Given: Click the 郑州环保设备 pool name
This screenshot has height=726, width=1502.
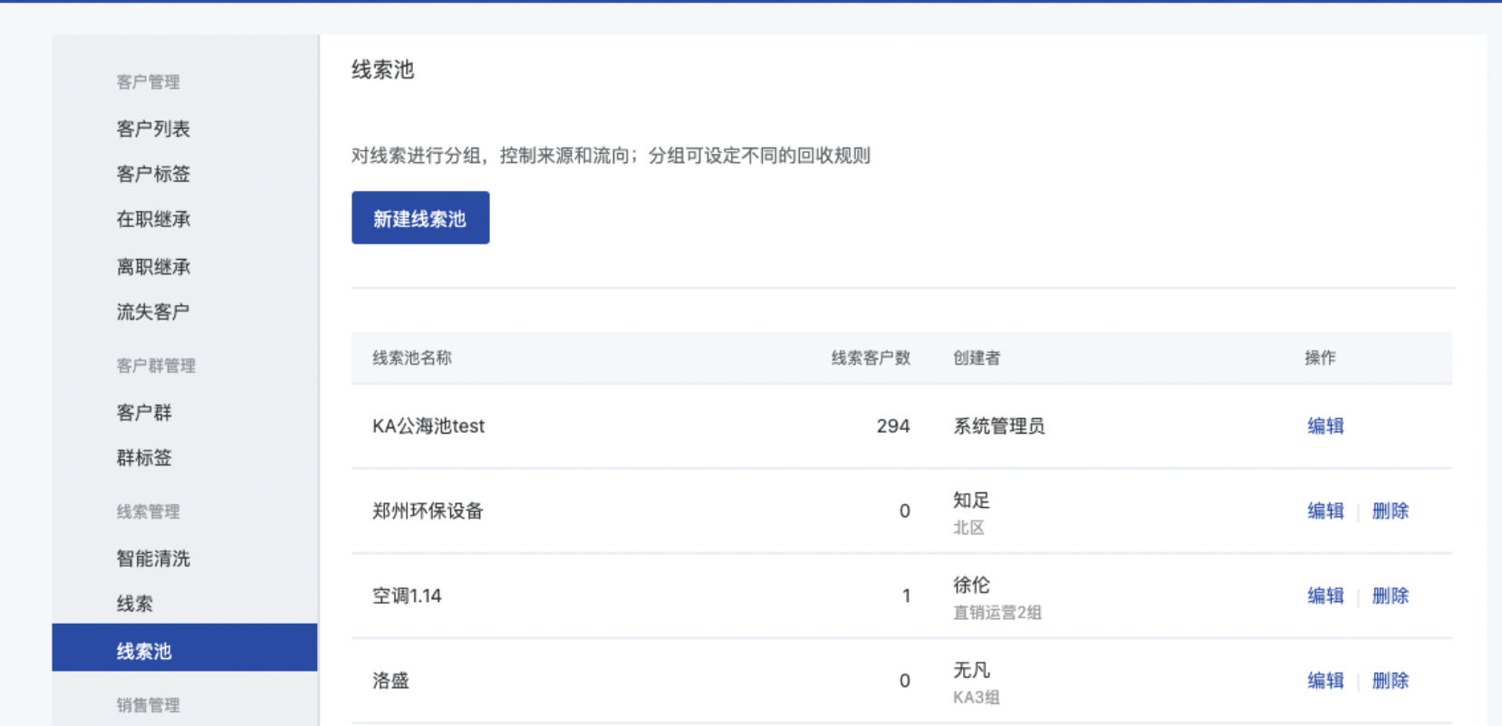Looking at the screenshot, I should tap(428, 511).
